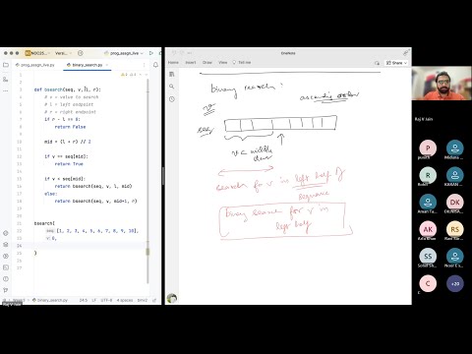Click the 'return False' code line

(70, 127)
